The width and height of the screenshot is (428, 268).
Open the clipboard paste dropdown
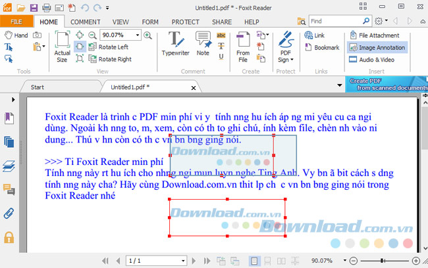[43, 46]
